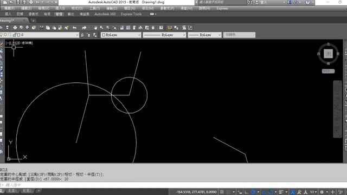This screenshot has height=195, width=347.
Task: Switch to the 配置2 layout tab
Action: [27, 191]
